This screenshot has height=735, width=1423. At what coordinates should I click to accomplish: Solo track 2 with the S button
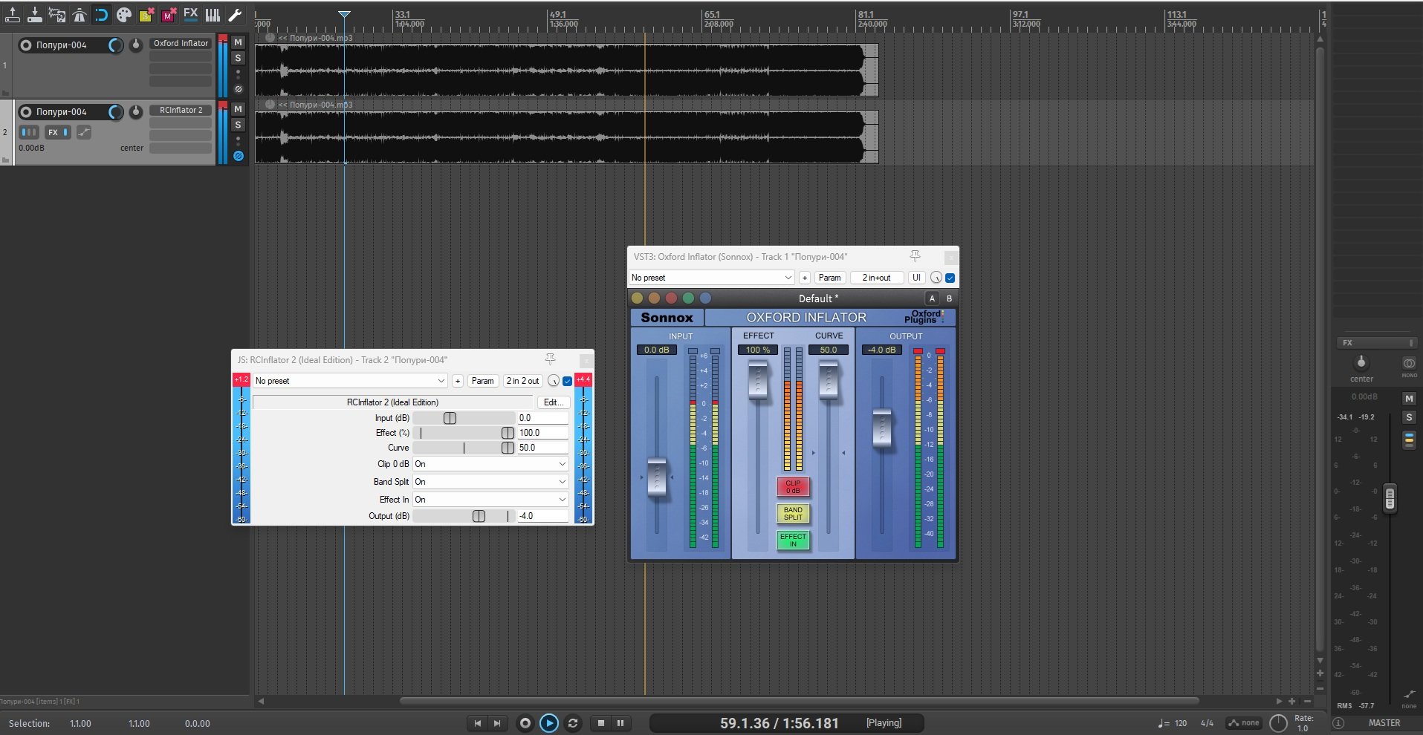click(239, 125)
